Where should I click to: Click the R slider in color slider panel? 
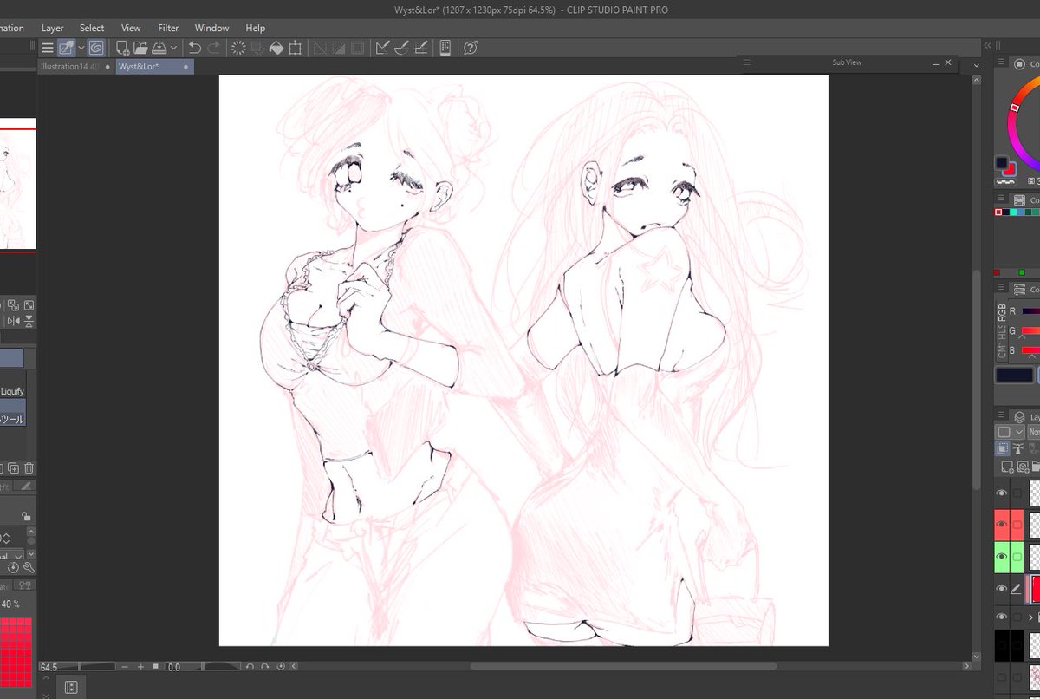pos(1030,310)
